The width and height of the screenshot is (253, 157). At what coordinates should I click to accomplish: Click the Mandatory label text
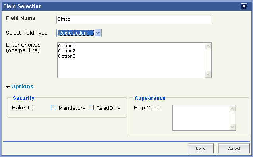72,108
